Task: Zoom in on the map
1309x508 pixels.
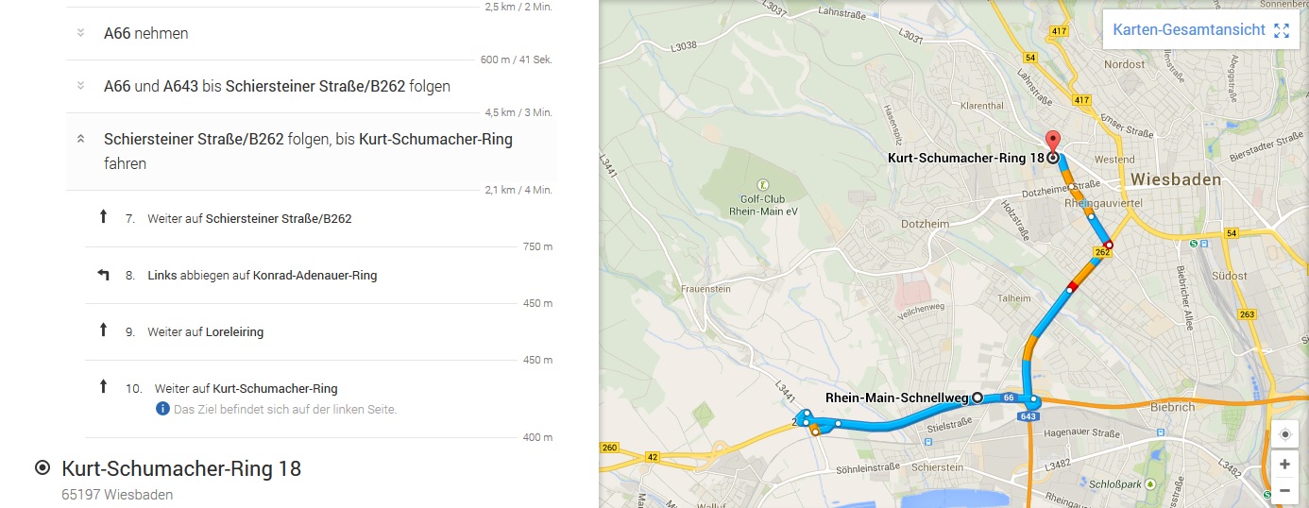Action: tap(1284, 465)
